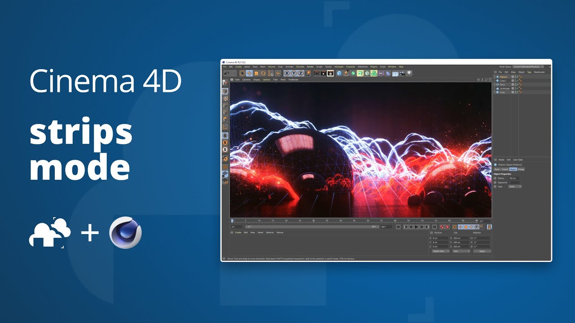Click the Record Active Objects red button
Image resolution: width=575 pixels, height=323 pixels.
[442, 227]
